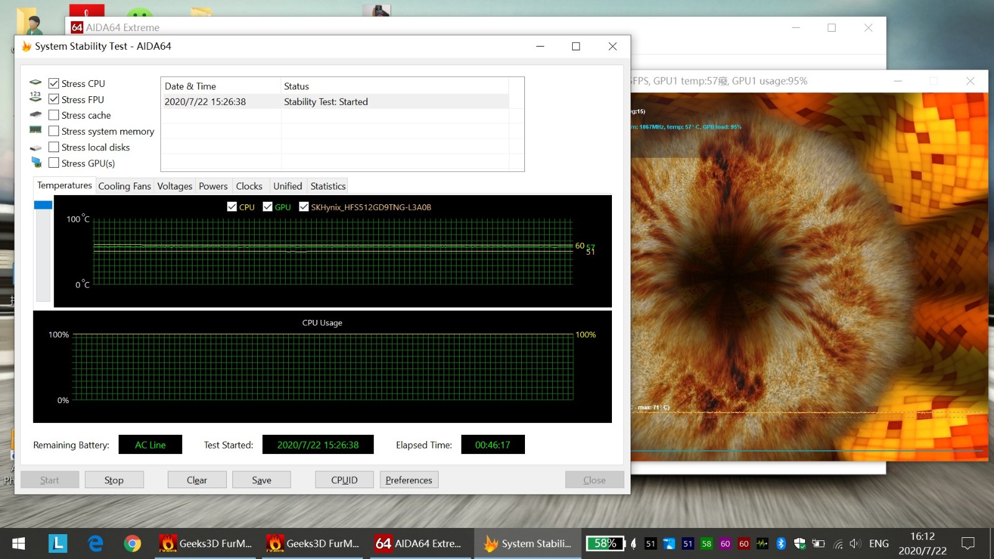
Task: Click the disabled Start button
Action: (50, 480)
